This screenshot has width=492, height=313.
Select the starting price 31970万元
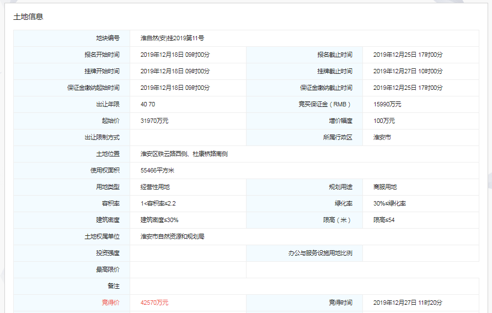click(x=154, y=121)
